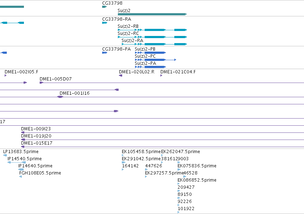Select the DME1-020L02.R clone label
This screenshot has height=214, width=304.
(x=136, y=72)
